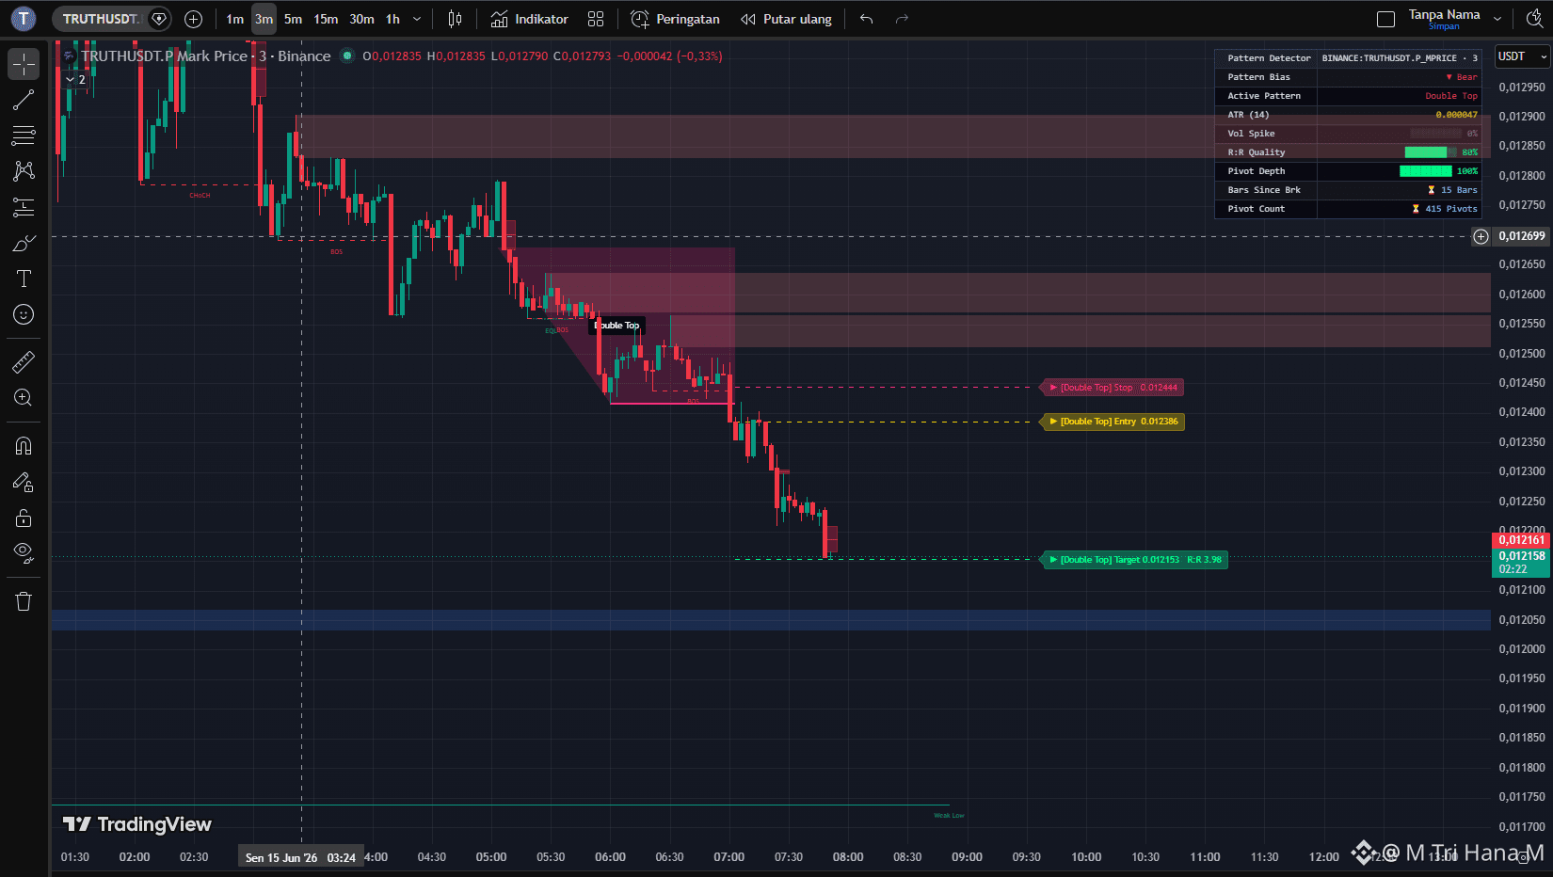Open the Indikator panel
Screen dimensions: 1553x877
point(530,19)
